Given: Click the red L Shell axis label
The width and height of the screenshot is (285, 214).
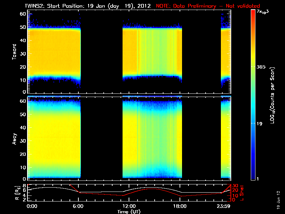Looking at the screenshot, I should (242, 193).
